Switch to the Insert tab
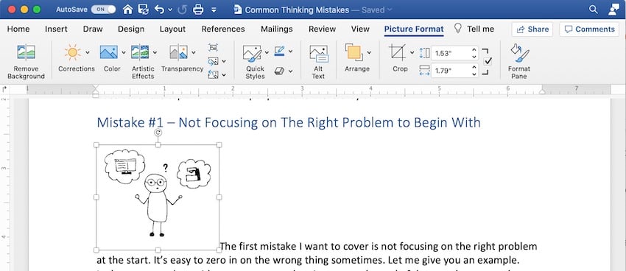 click(x=56, y=29)
